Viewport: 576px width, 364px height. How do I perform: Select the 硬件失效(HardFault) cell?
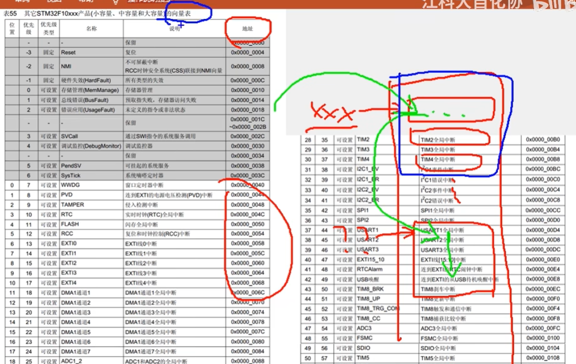point(91,80)
